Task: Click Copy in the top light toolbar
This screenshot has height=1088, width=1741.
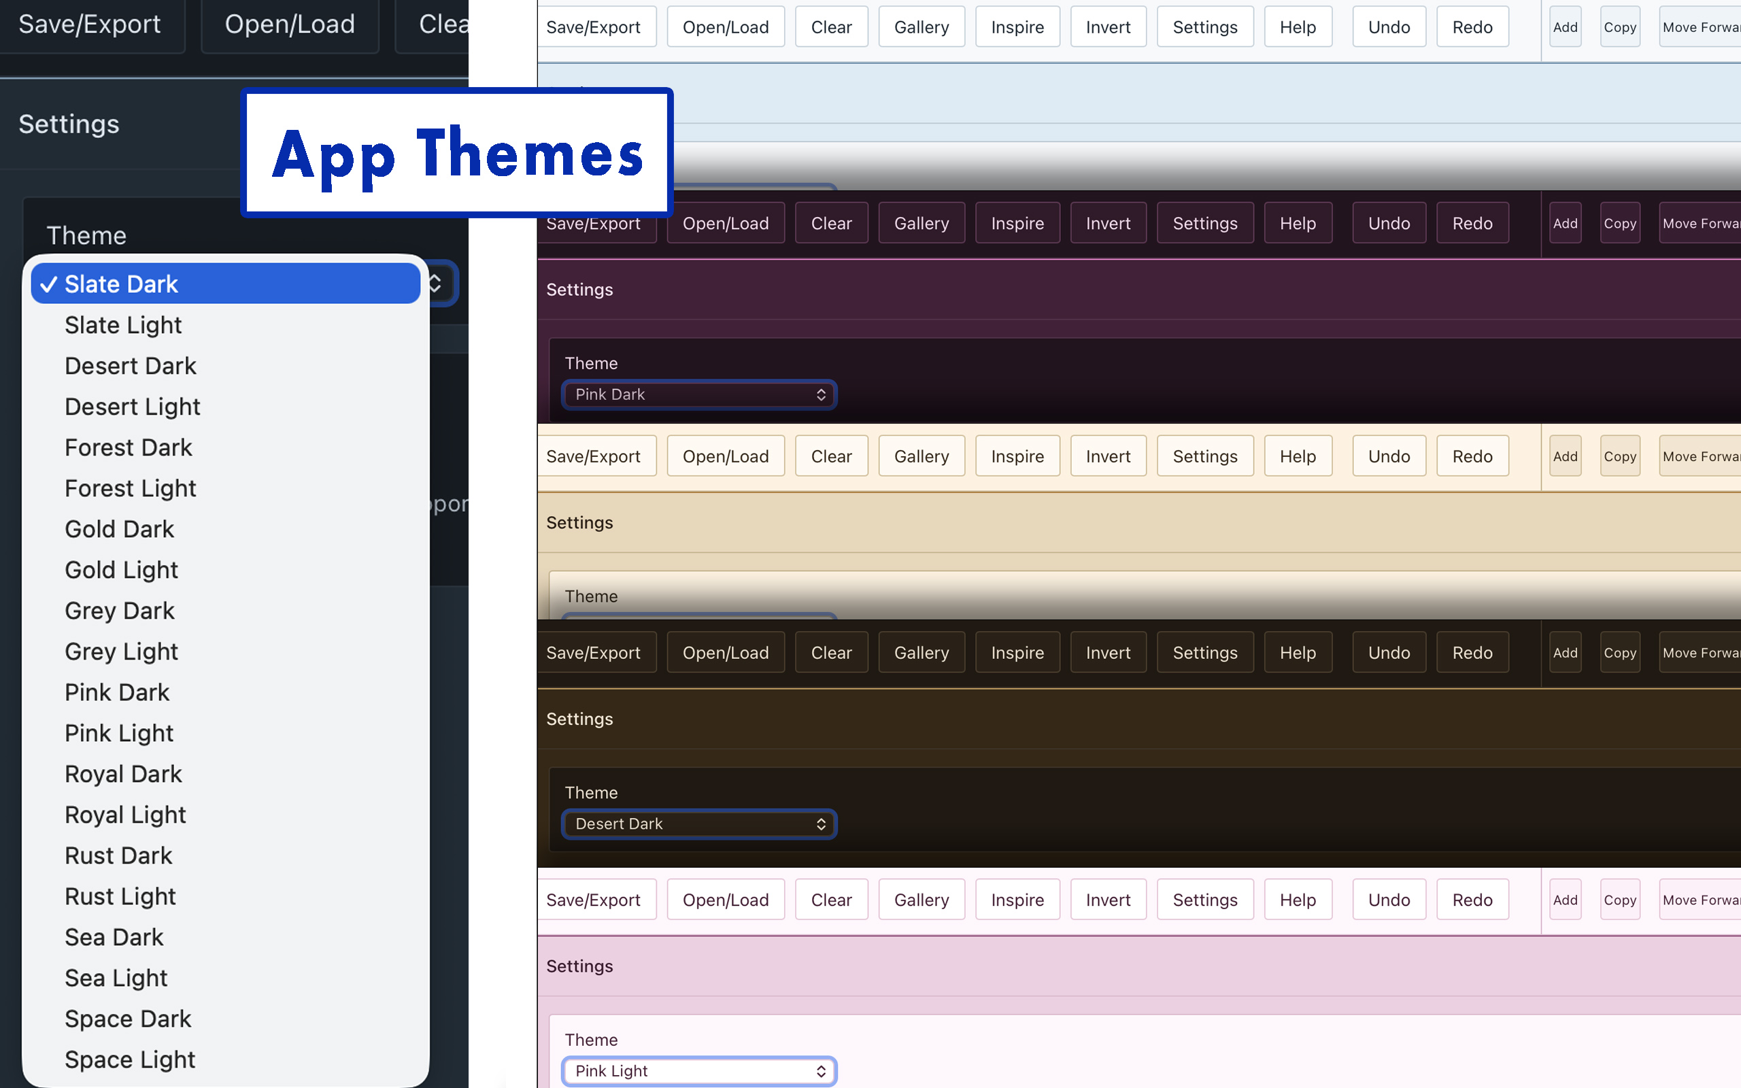Action: tap(1619, 27)
